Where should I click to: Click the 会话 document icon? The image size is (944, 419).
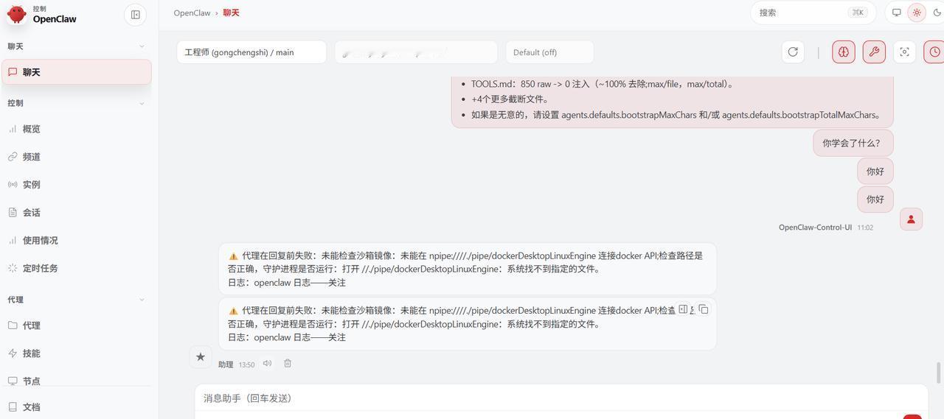13,213
